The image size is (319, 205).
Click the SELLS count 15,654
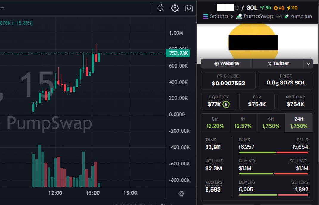[x=300, y=147]
